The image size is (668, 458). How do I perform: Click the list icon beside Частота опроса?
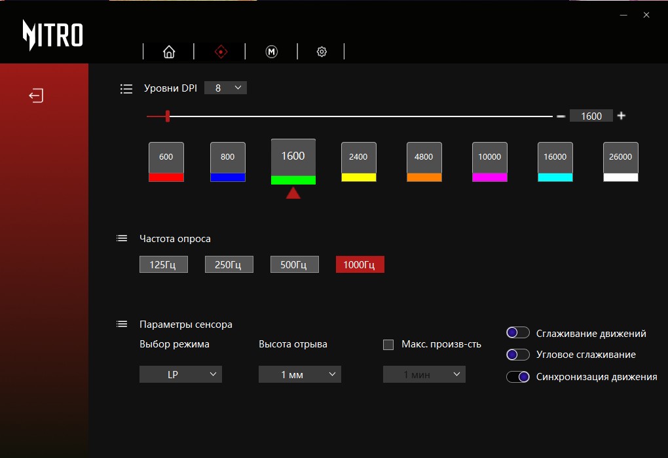coord(122,239)
